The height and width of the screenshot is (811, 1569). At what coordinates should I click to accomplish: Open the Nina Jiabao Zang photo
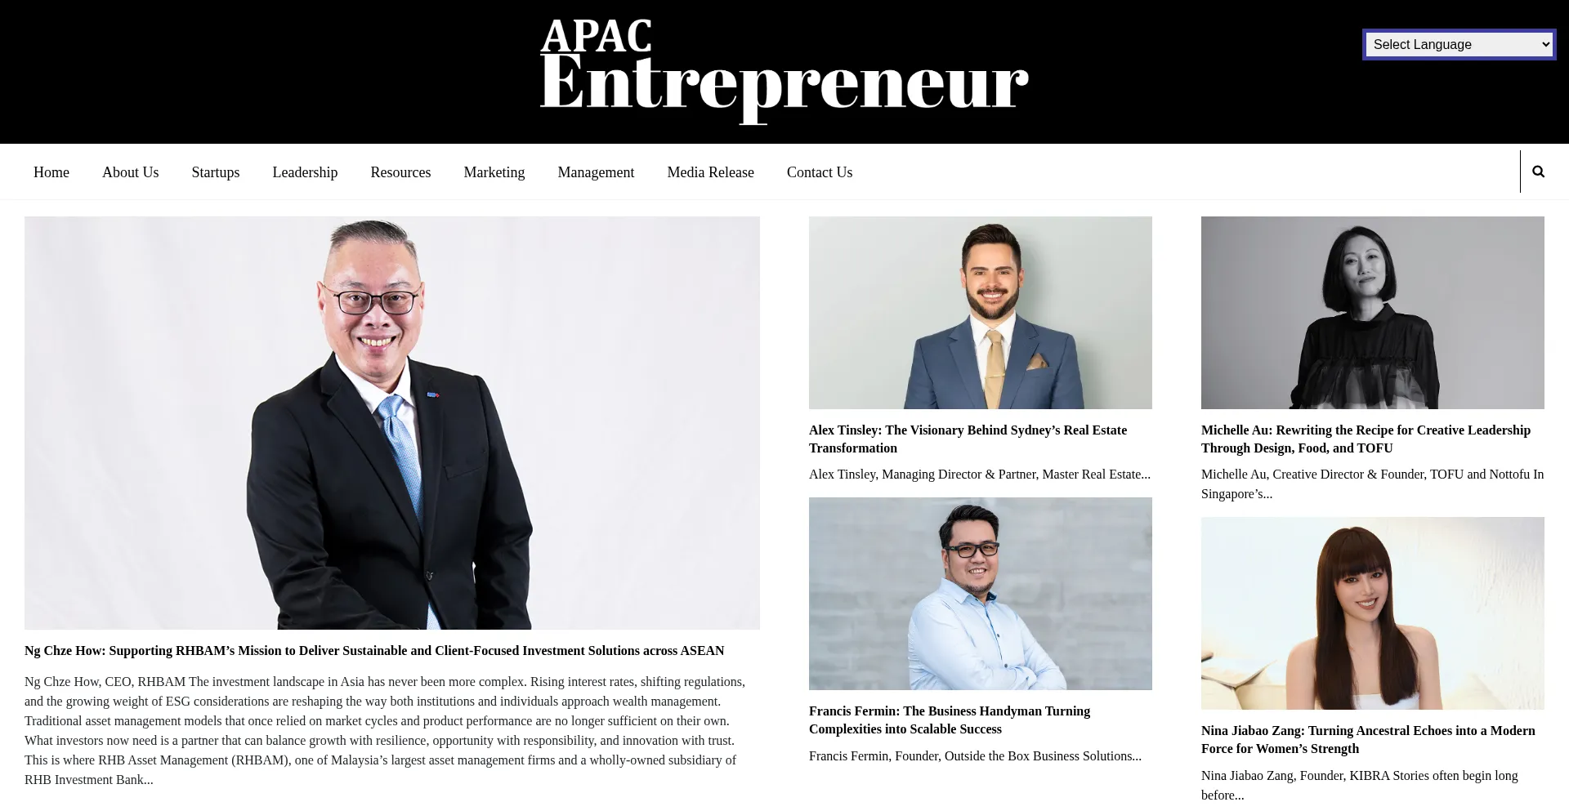coord(1373,613)
